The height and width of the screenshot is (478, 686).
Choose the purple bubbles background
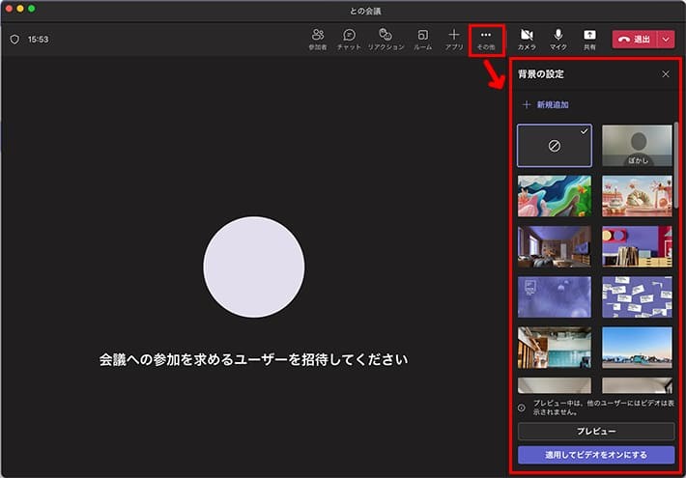tap(555, 297)
